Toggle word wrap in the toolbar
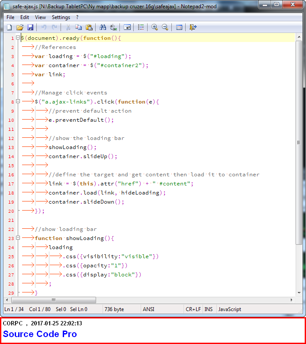The width and height of the screenshot is (306, 344). point(127,27)
